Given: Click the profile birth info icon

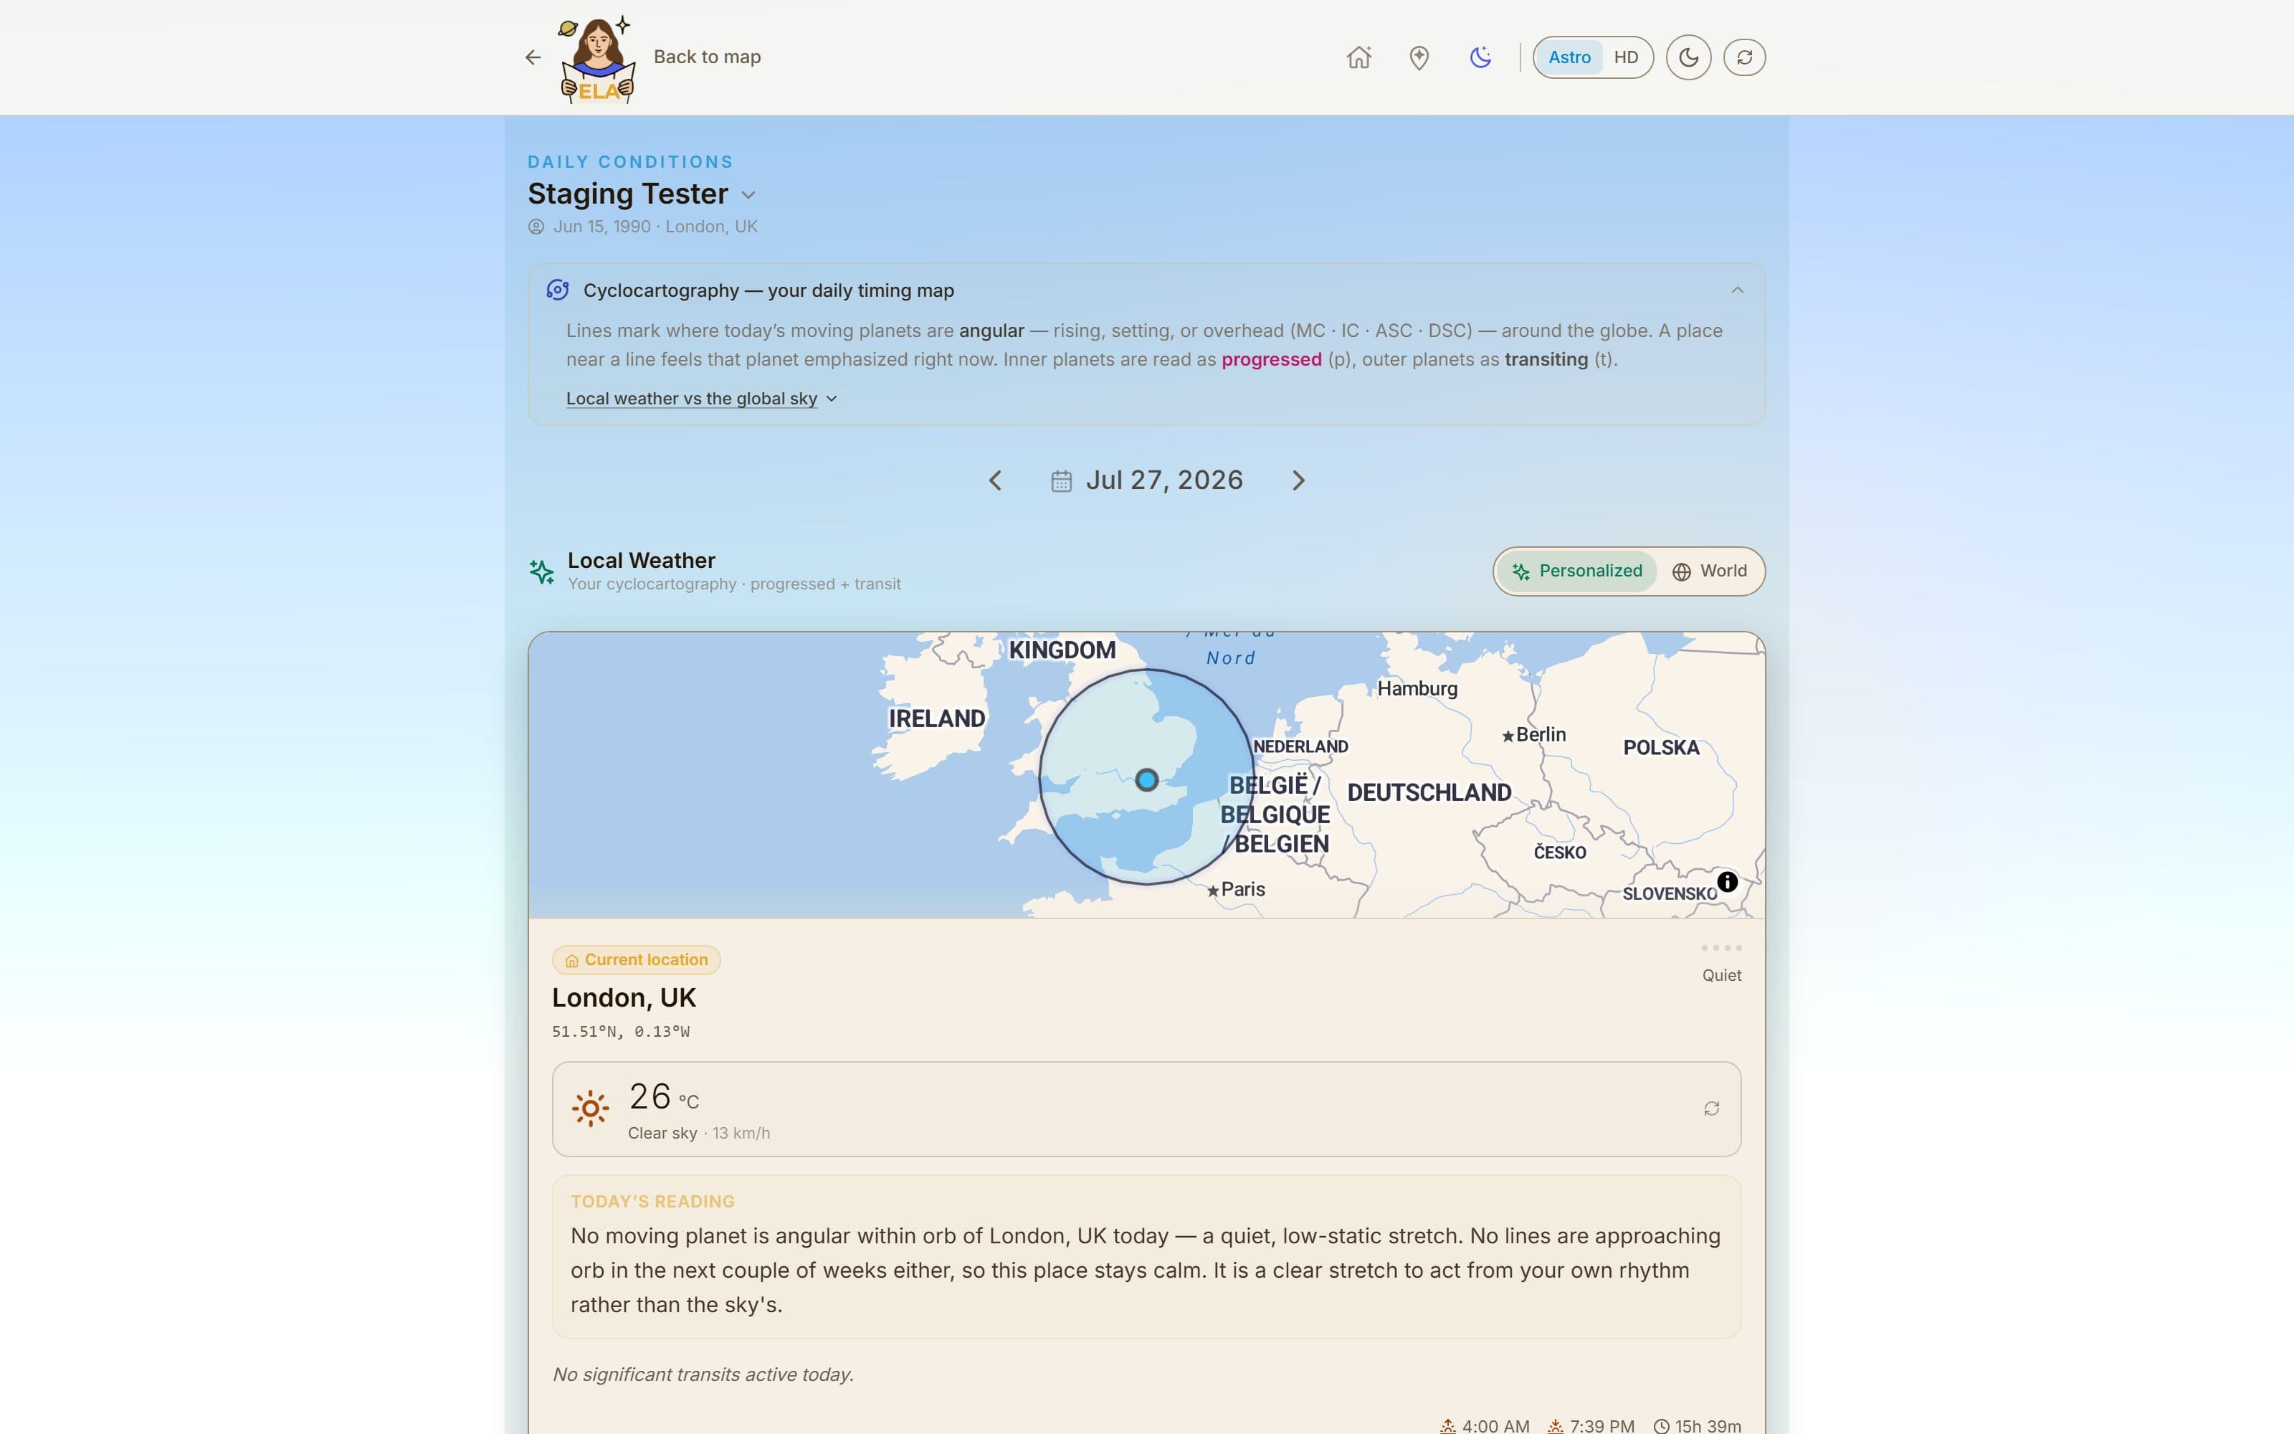Looking at the screenshot, I should [x=536, y=227].
